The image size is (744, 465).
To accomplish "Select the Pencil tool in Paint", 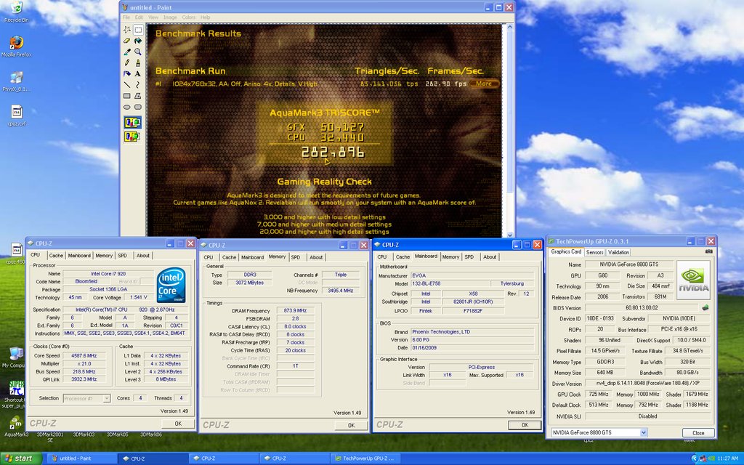I will click(127, 62).
